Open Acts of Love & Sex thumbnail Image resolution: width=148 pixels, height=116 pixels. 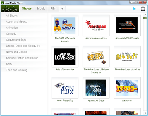tap(65, 57)
